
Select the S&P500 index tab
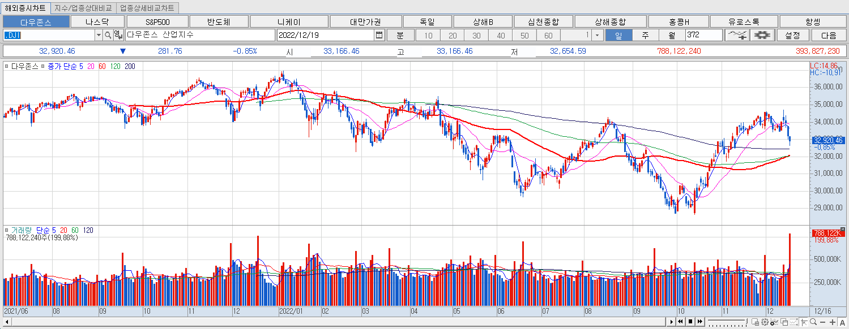tap(157, 21)
